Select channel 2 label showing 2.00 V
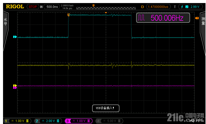206x124 pixels. pos(49,121)
